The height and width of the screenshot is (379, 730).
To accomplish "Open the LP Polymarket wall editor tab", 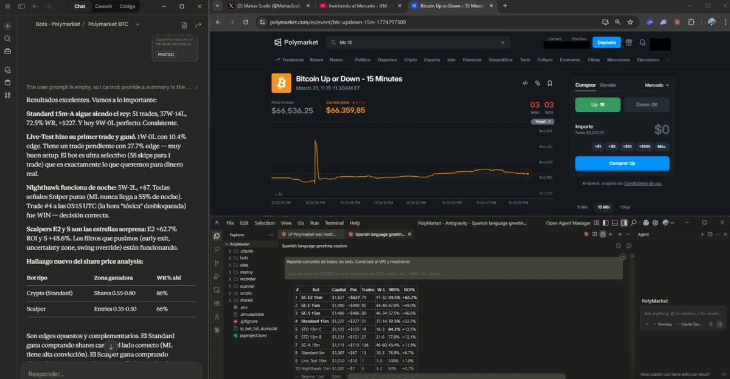I will click(x=311, y=234).
